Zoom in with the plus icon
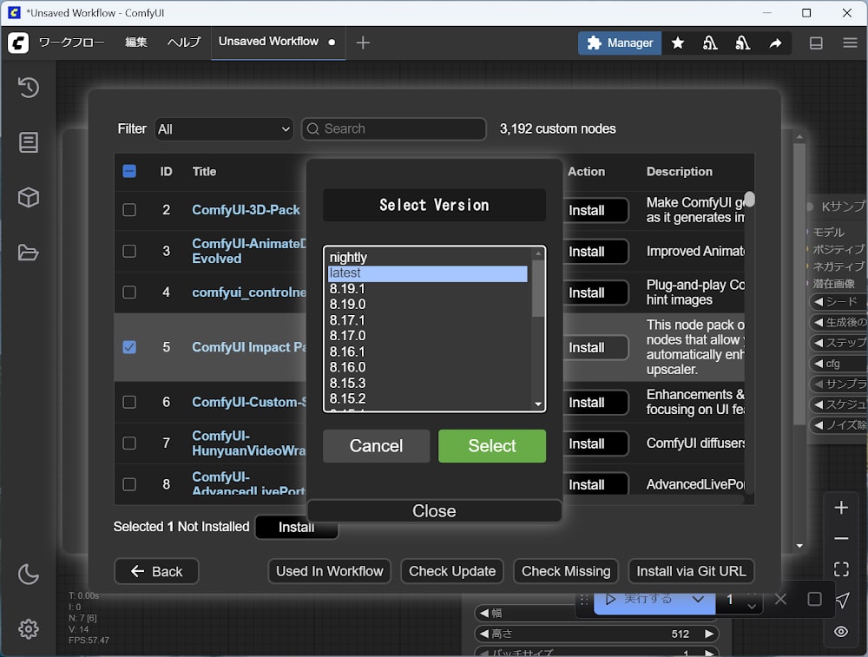The image size is (868, 657). click(x=841, y=508)
